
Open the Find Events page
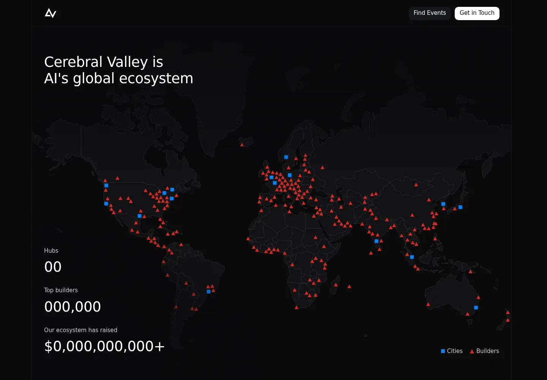tap(430, 13)
